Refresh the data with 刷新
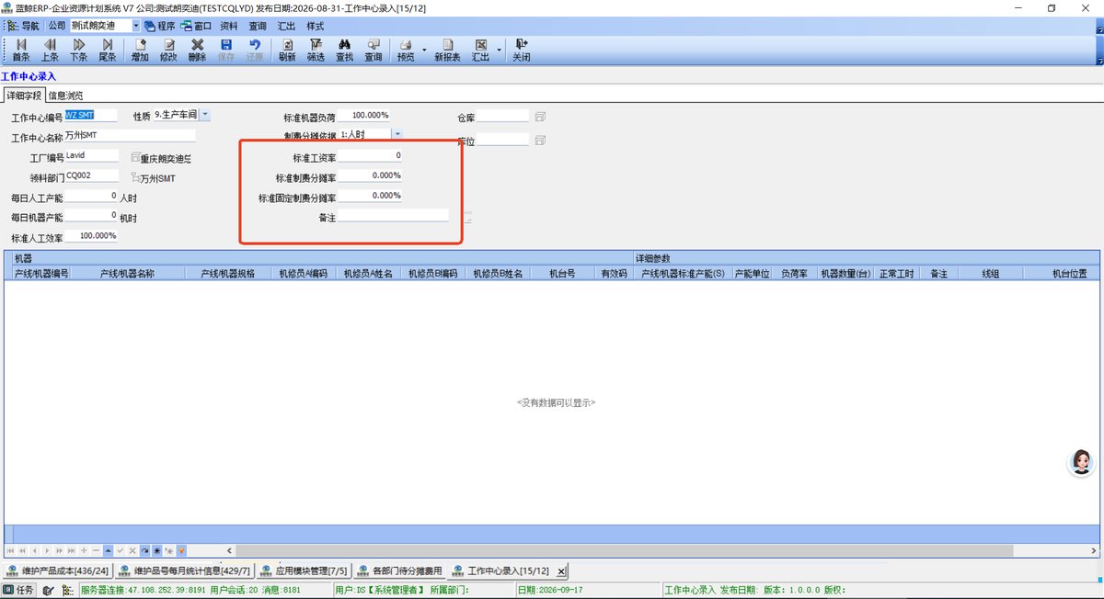The width and height of the screenshot is (1104, 599). coord(287,50)
